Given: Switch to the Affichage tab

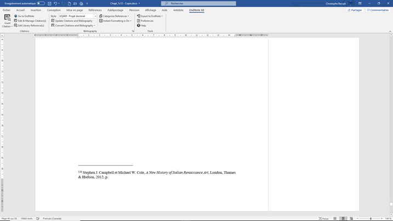Looking at the screenshot, I should tap(150, 10).
